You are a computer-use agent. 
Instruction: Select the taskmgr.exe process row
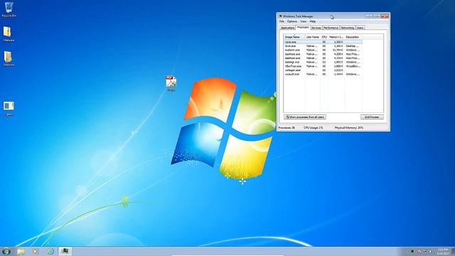click(x=323, y=62)
